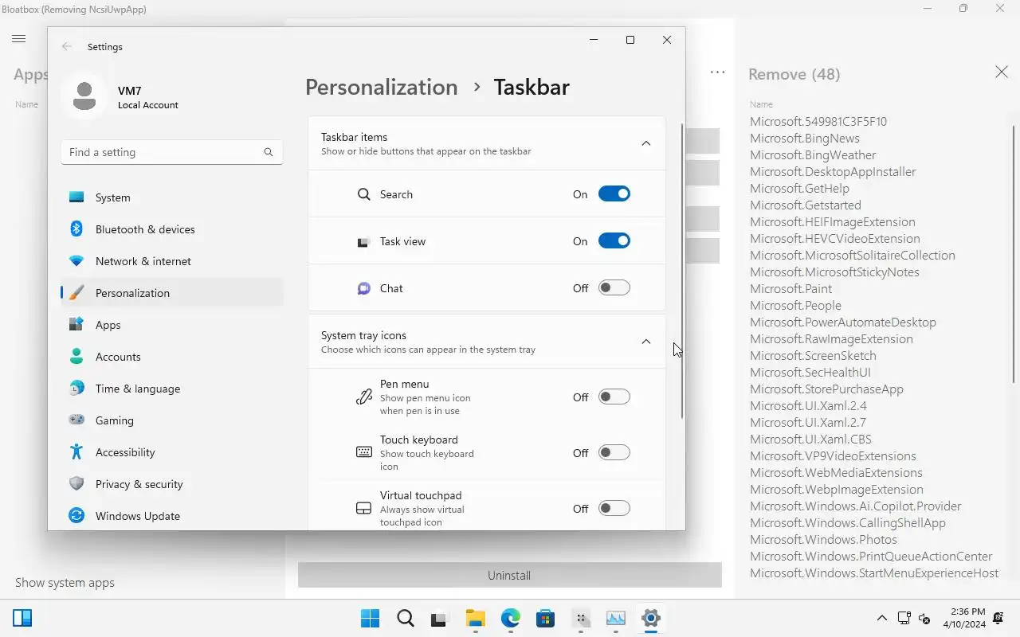Select Microsoft.Windows.Photos in Remove list
Viewport: 1020px width, 637px height.
823,539
